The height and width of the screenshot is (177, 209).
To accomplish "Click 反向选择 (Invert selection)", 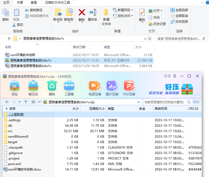I will (x=179, y=22).
